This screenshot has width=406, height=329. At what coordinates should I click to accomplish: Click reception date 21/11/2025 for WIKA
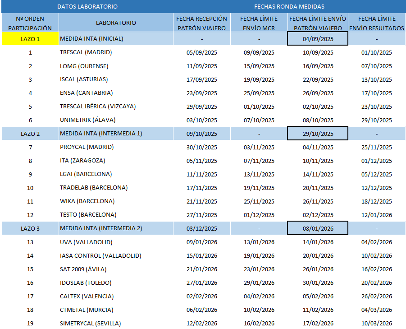[x=202, y=201]
